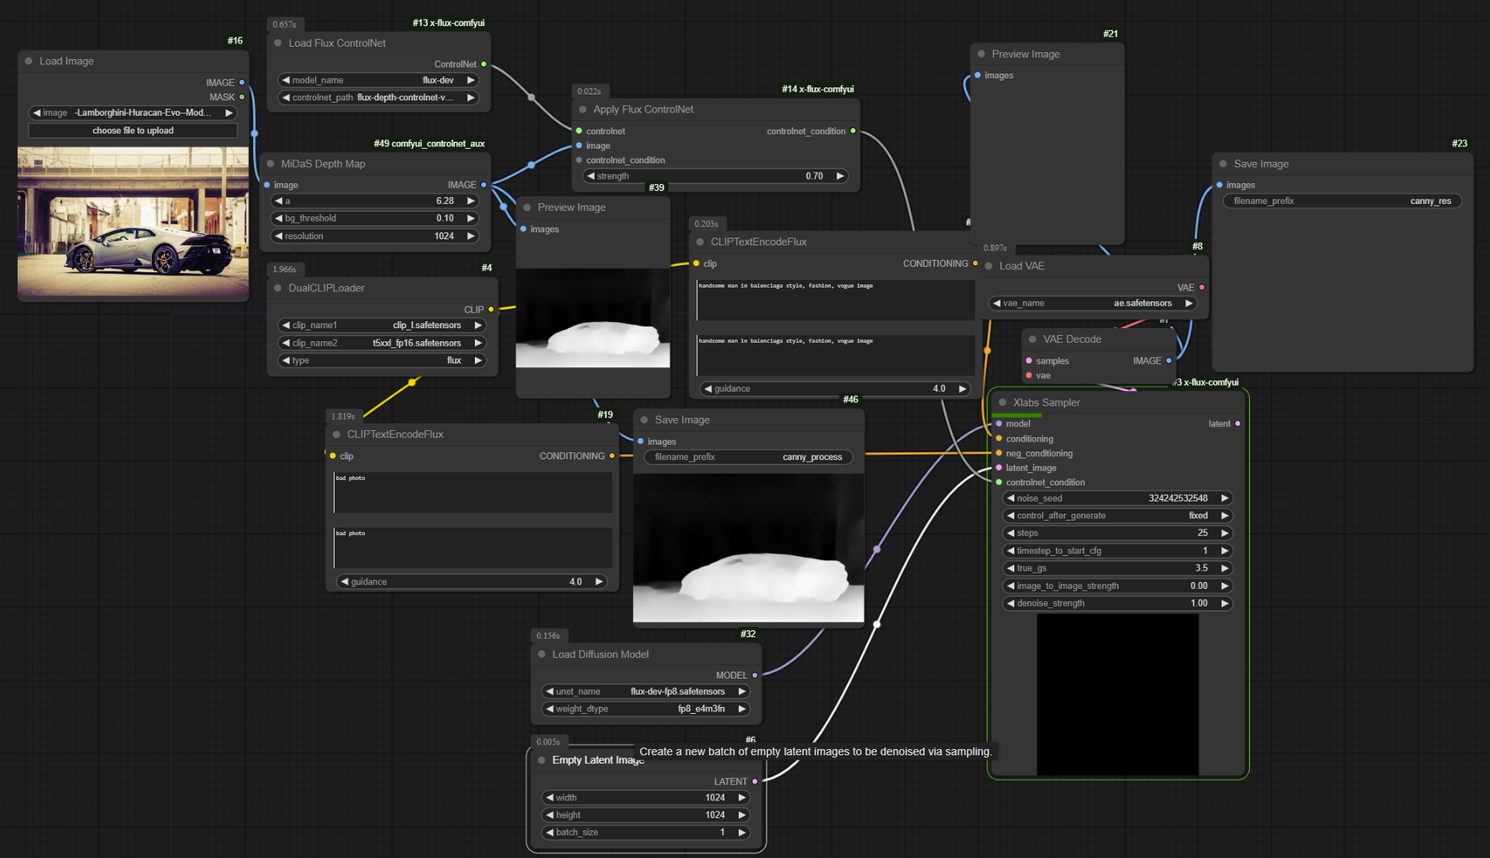Image resolution: width=1490 pixels, height=858 pixels.
Task: Click IMAGE output socket on Load Image node
Action: click(x=242, y=82)
